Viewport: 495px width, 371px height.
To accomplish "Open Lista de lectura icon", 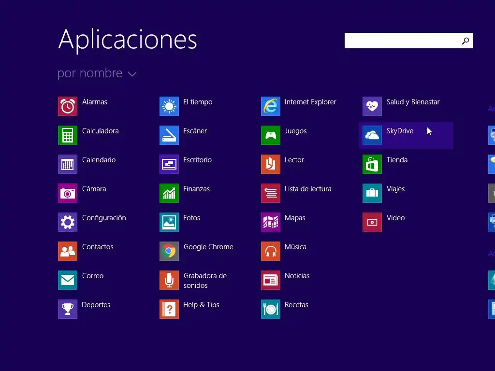I will click(271, 193).
